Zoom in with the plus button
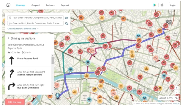Viewport: 183px width, 107px height. (176, 88)
